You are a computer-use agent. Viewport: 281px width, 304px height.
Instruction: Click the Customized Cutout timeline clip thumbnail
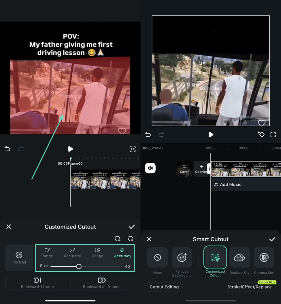105,180
